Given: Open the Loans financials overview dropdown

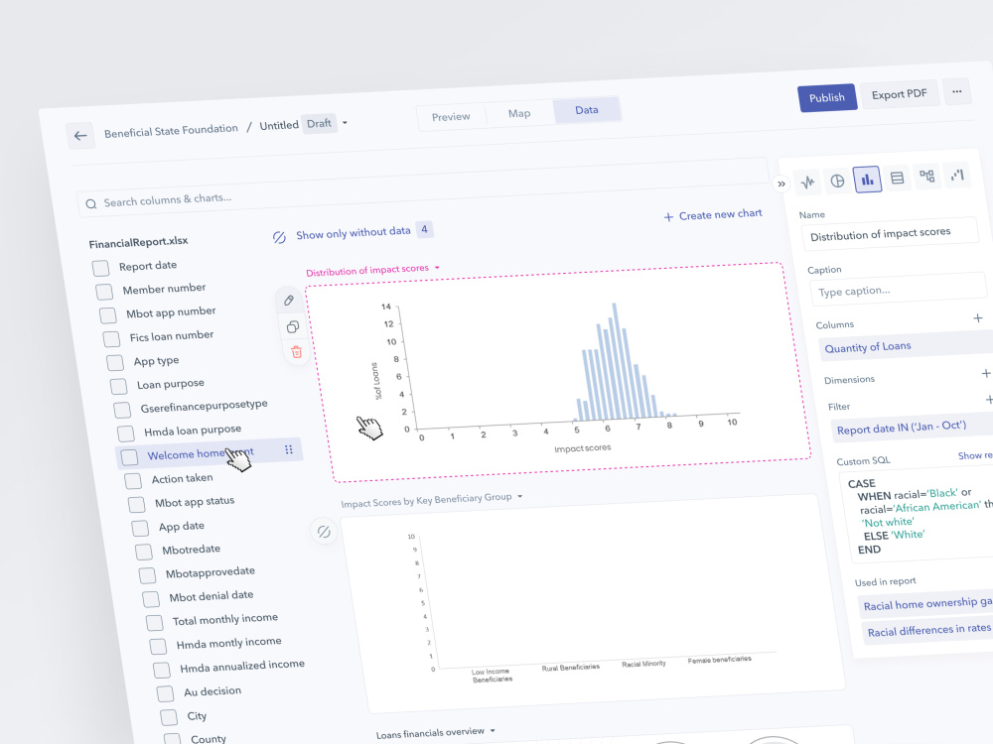Looking at the screenshot, I should click(x=493, y=731).
